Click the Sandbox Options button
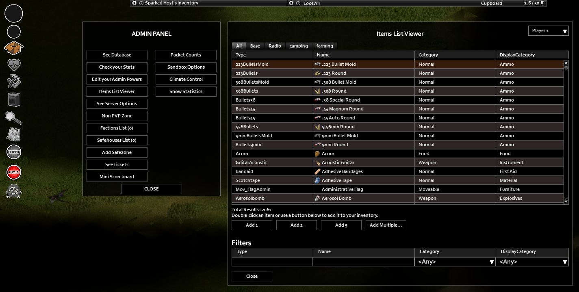 tap(186, 67)
